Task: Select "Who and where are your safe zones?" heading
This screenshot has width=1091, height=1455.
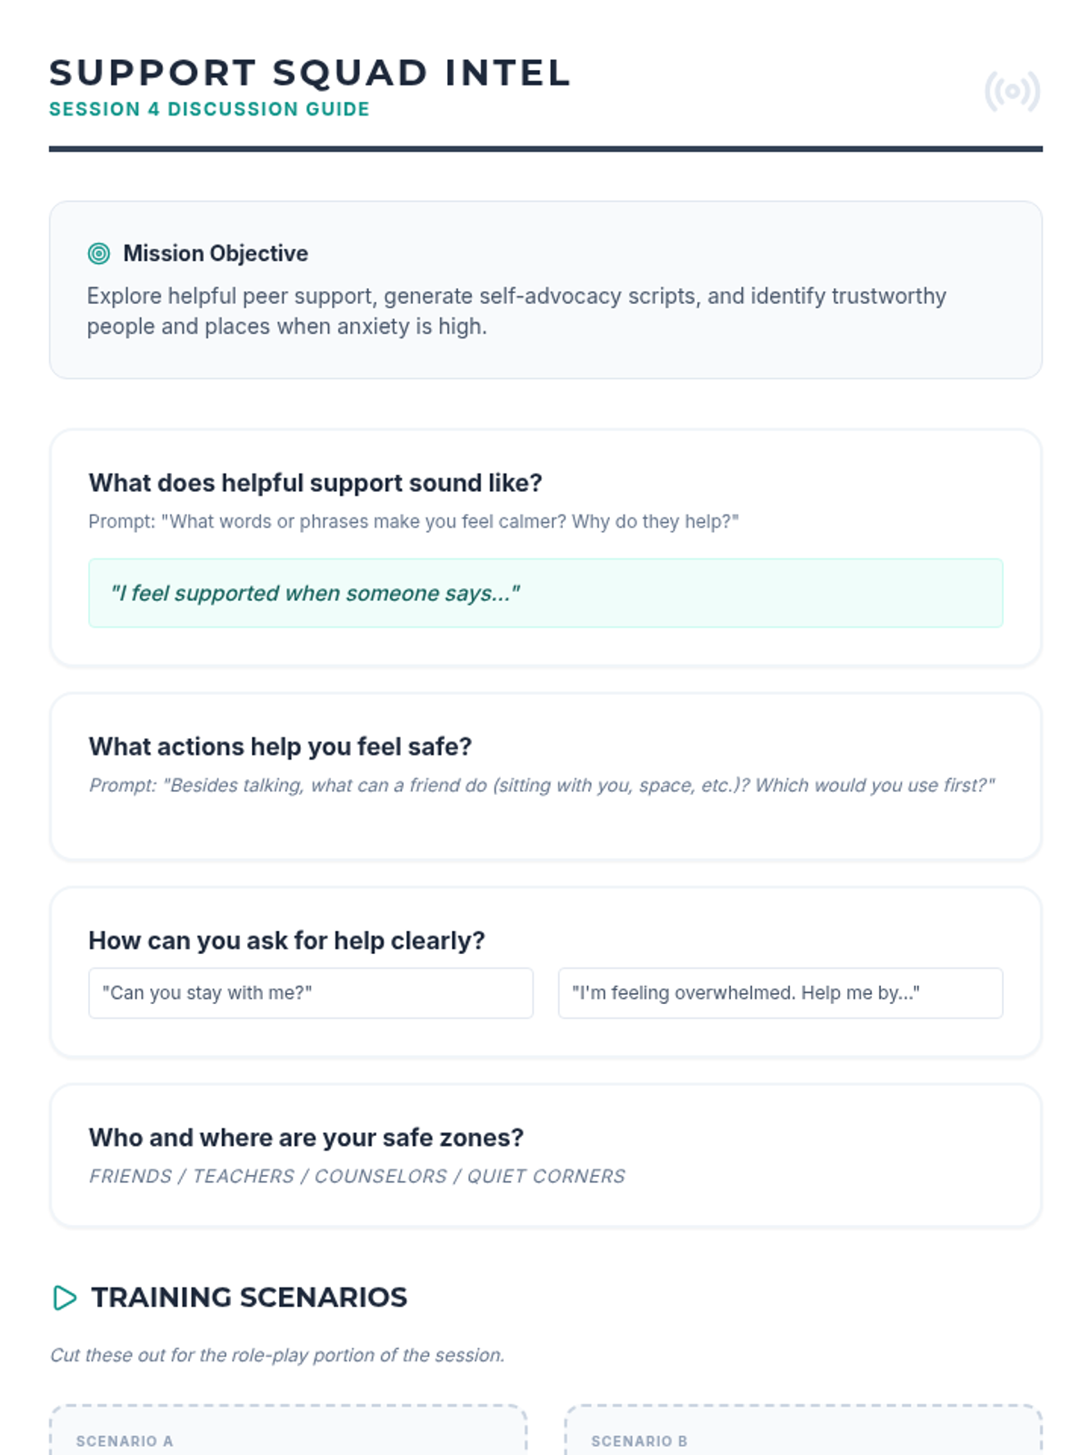Action: pyautogui.click(x=306, y=1138)
